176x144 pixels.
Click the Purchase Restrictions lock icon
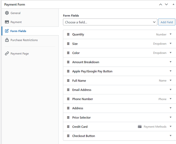(x=7, y=40)
